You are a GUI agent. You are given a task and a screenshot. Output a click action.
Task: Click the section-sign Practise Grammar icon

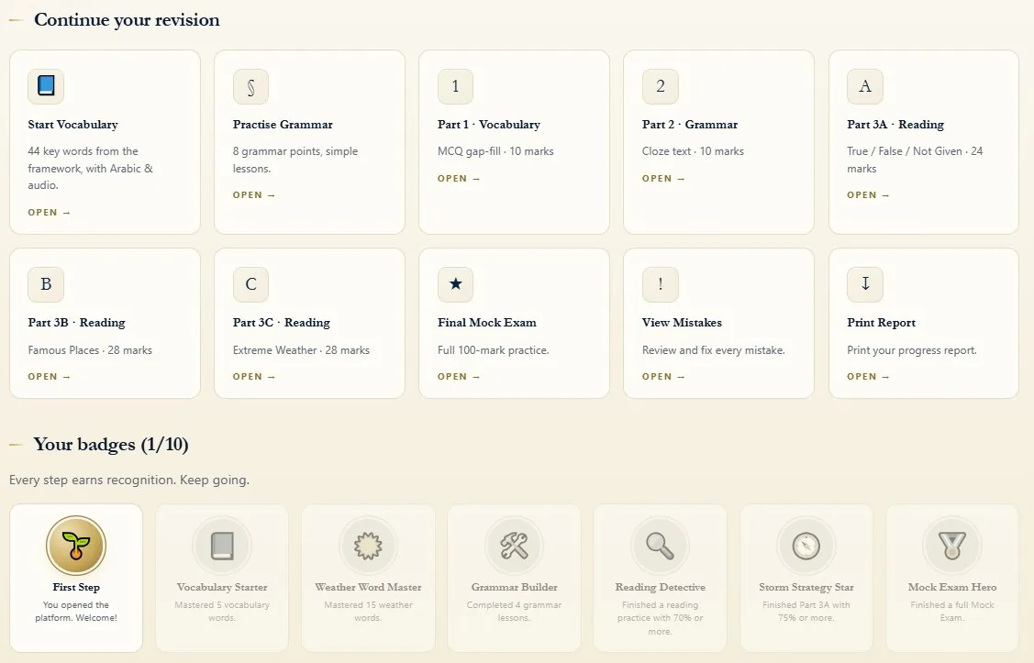point(250,86)
